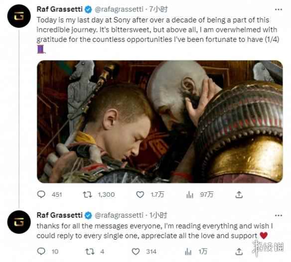The image size is (291, 262).
Task: View analytics icon on the second tweet
Action: (x=188, y=252)
